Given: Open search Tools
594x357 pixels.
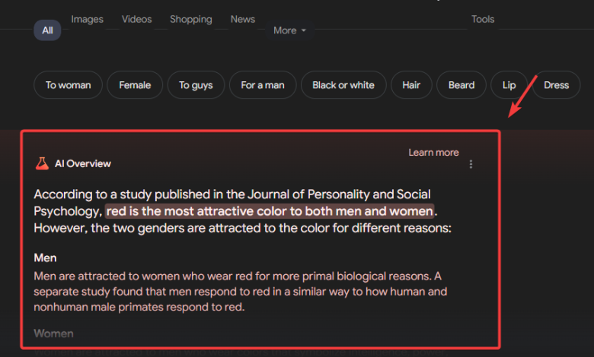Looking at the screenshot, I should [x=483, y=19].
